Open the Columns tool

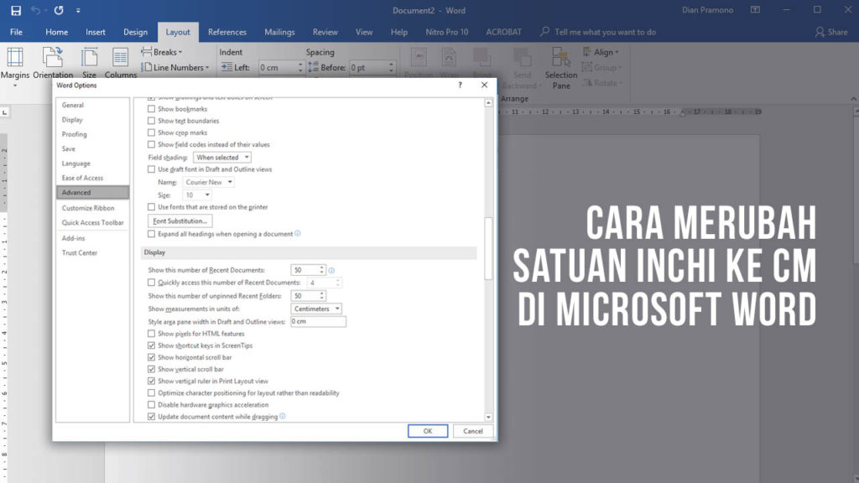121,63
